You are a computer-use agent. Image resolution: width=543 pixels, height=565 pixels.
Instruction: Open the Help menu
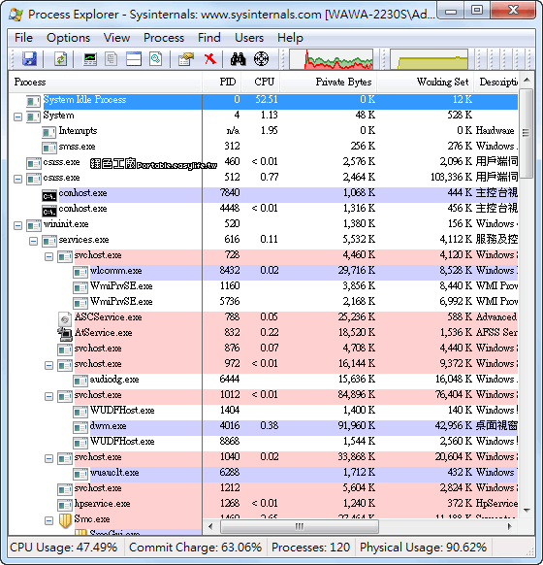(x=290, y=38)
